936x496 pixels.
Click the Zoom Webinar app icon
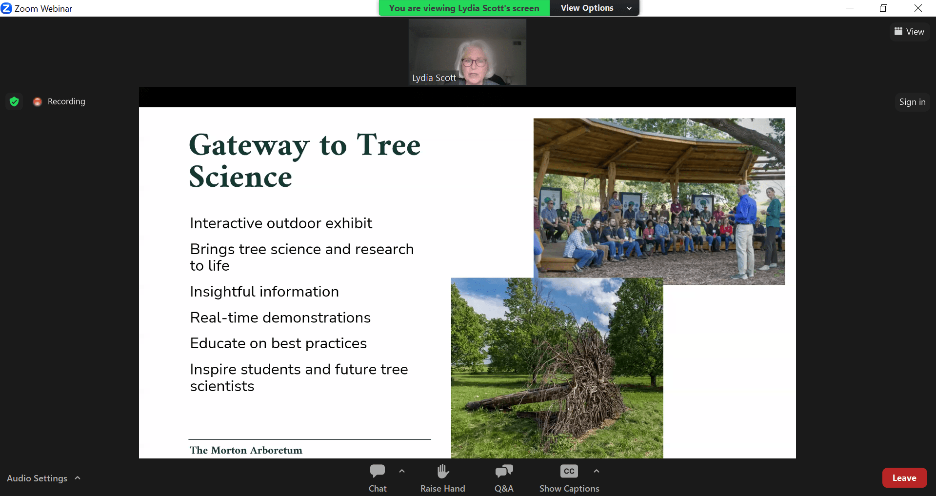6,8
